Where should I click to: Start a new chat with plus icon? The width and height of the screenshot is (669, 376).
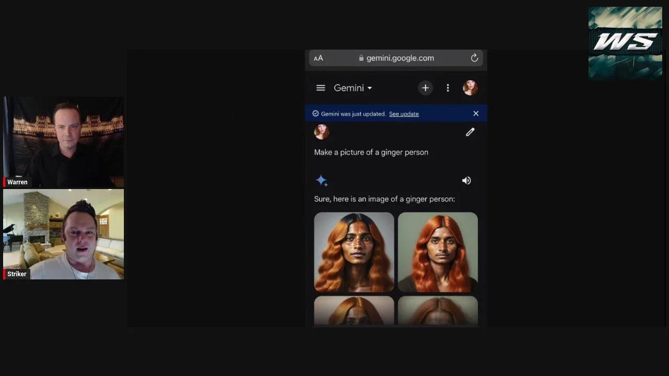pyautogui.click(x=425, y=88)
